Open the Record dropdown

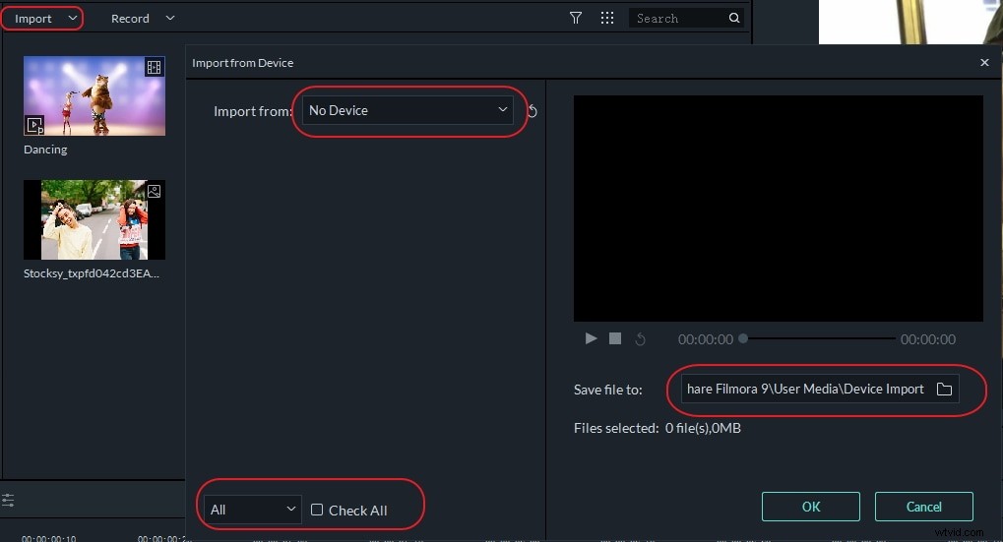click(x=142, y=19)
